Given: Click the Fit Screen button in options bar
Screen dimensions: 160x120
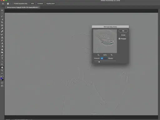Looking at the screenshot, I should (x=40, y=4).
